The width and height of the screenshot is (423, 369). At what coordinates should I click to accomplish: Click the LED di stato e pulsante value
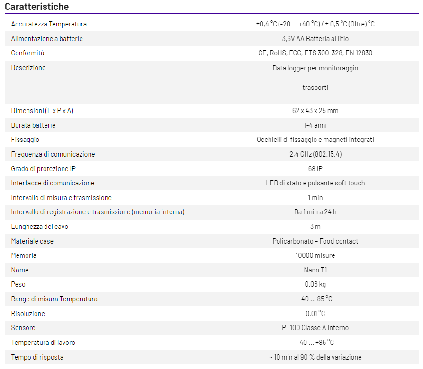coord(315,183)
